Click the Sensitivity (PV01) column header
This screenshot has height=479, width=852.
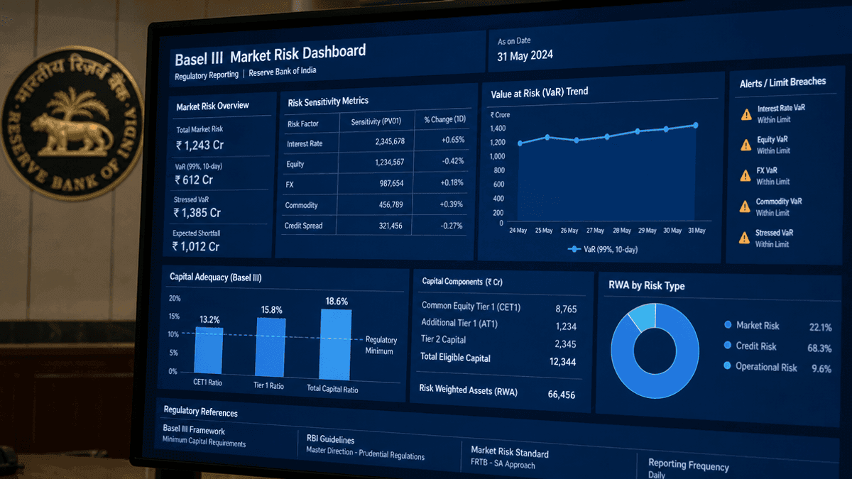(x=376, y=122)
